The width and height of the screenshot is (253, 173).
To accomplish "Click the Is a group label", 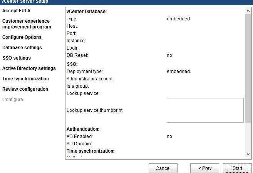I will pyautogui.click(x=78, y=86).
